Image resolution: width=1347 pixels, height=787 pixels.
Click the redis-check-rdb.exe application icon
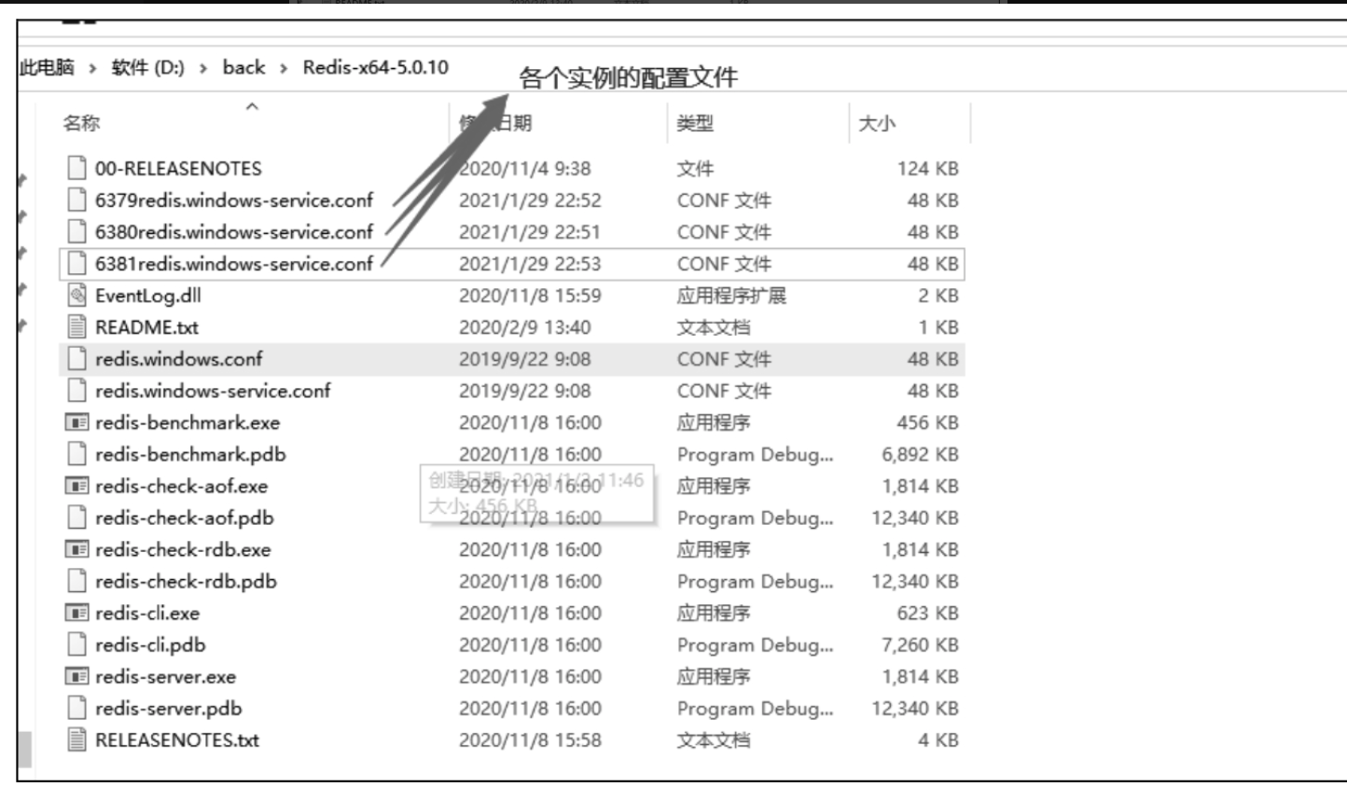point(76,549)
